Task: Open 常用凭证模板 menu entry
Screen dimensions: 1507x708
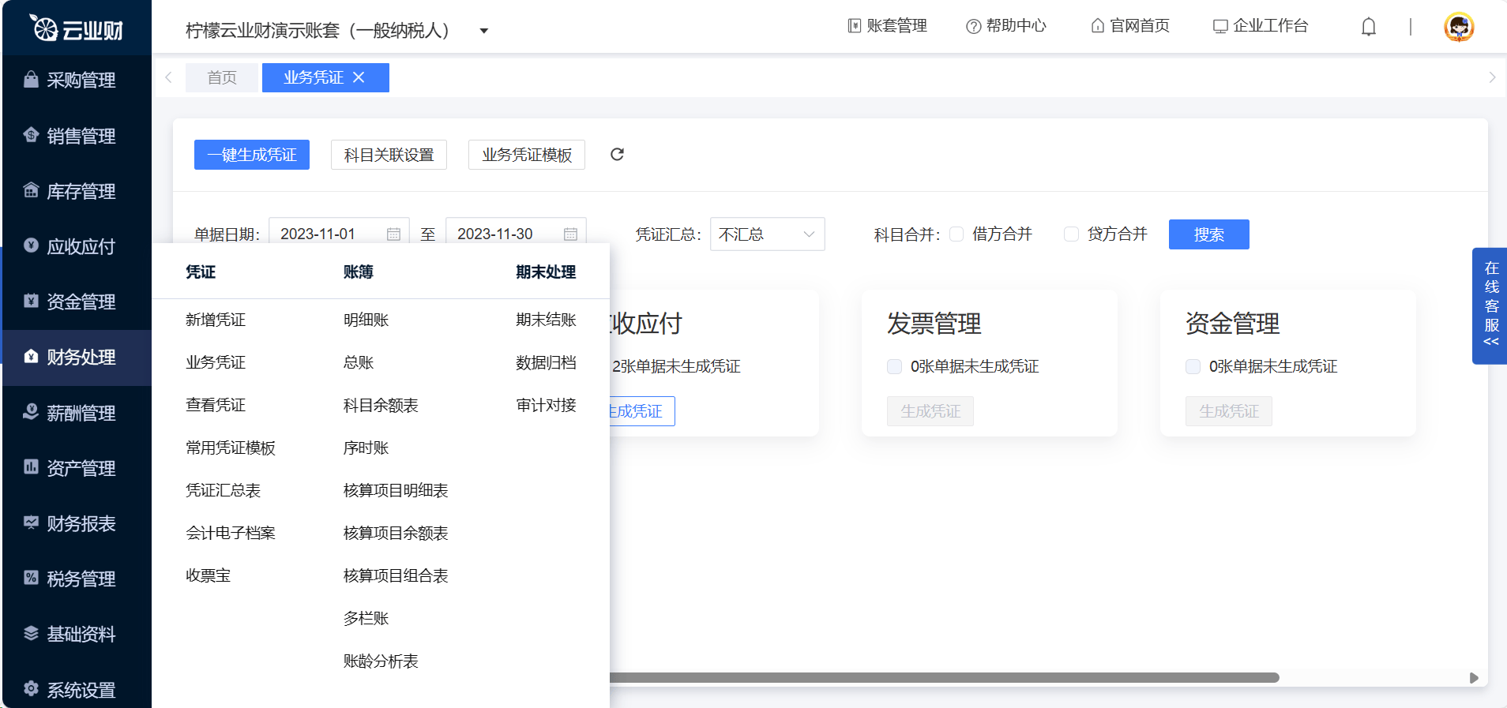Action: [x=231, y=448]
